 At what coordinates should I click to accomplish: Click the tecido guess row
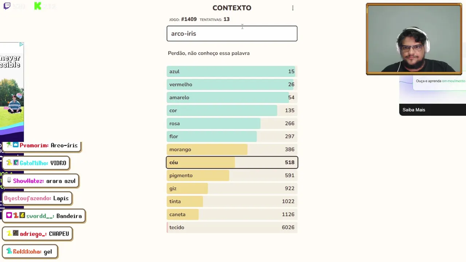[232, 227]
